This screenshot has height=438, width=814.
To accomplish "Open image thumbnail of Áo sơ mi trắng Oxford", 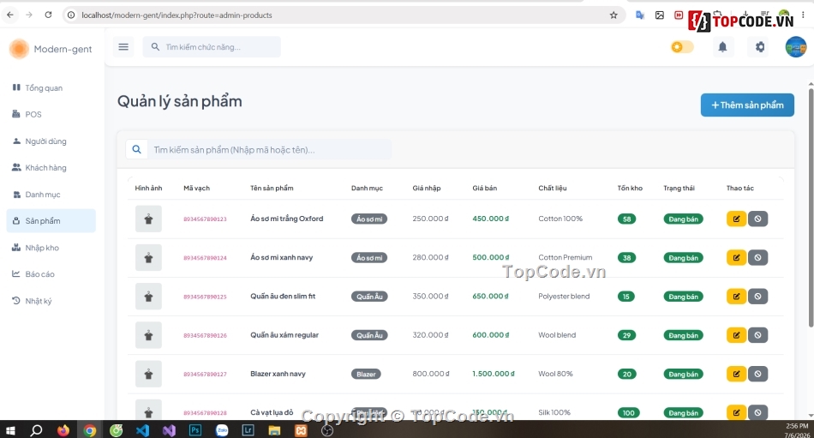I will tap(148, 219).
